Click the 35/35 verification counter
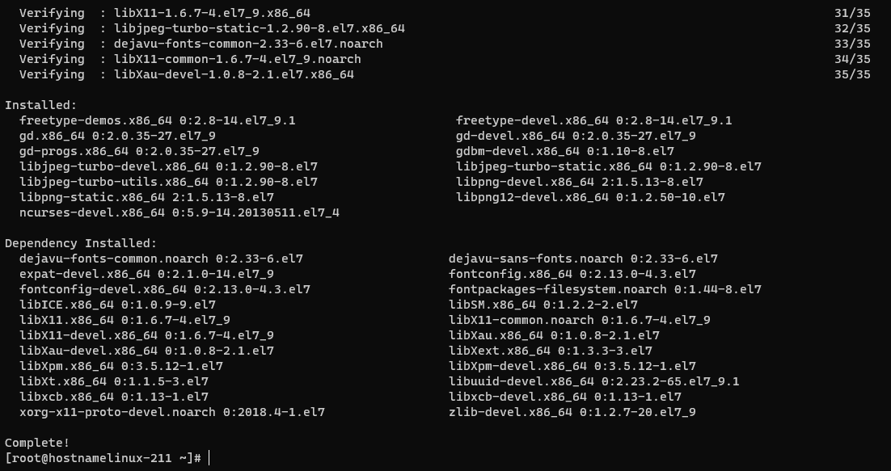 coord(852,74)
